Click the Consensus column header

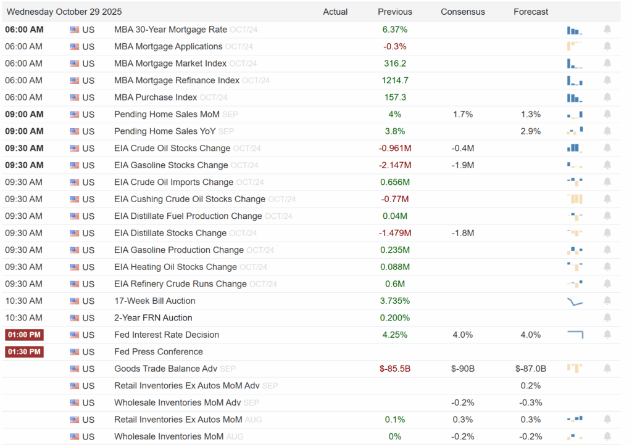point(463,11)
